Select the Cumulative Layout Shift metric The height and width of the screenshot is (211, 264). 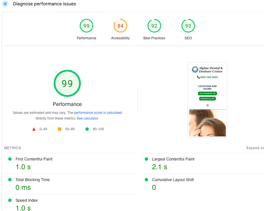173,180
